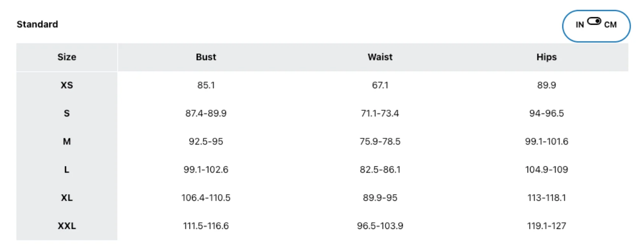Click the Waist column header
The height and width of the screenshot is (248, 644).
380,57
